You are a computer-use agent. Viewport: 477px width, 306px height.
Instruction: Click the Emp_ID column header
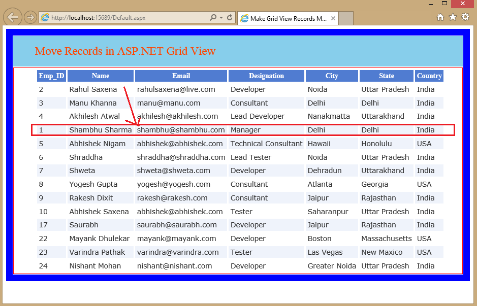[x=51, y=76]
